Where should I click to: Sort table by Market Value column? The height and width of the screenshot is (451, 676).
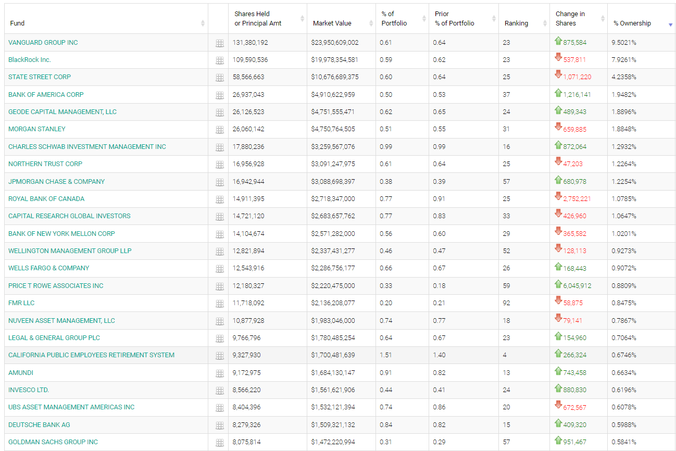(341, 19)
